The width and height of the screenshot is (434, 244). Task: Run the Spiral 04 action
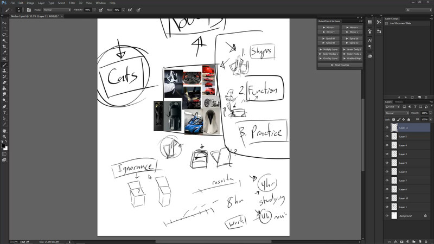click(329, 38)
